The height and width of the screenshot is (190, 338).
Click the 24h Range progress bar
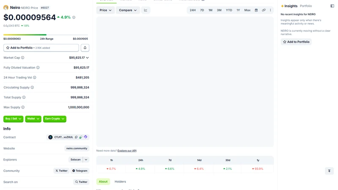(46, 35)
